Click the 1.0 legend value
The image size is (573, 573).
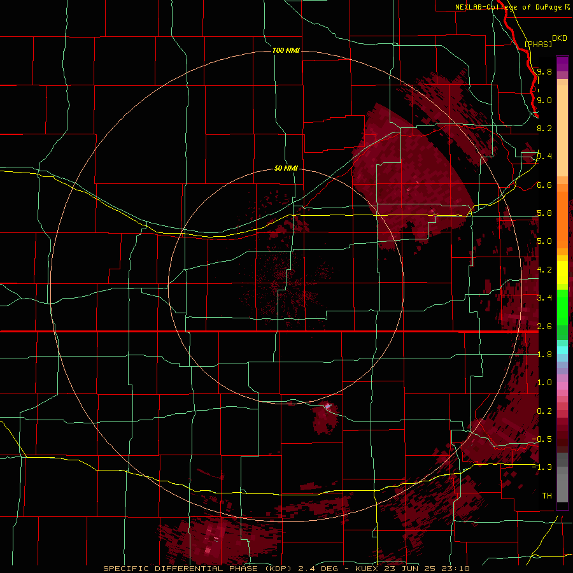(544, 383)
